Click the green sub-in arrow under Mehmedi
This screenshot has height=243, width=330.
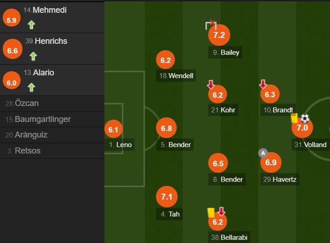(x=31, y=25)
